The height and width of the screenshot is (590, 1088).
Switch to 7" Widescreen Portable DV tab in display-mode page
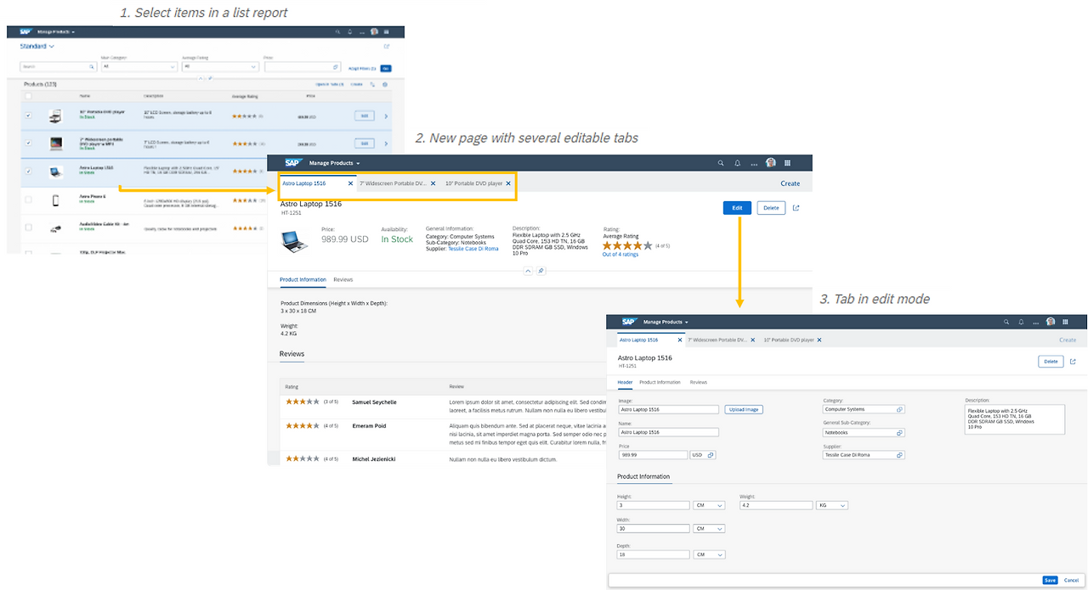(x=394, y=183)
